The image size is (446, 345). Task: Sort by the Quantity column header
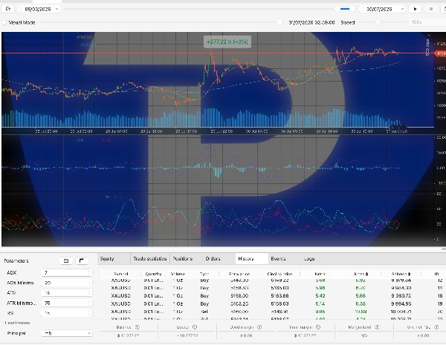coord(153,274)
